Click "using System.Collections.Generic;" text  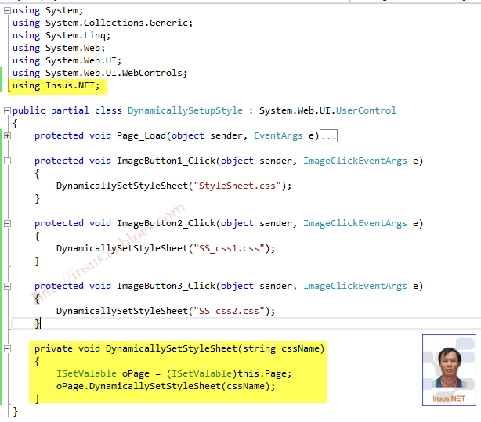[x=103, y=23]
